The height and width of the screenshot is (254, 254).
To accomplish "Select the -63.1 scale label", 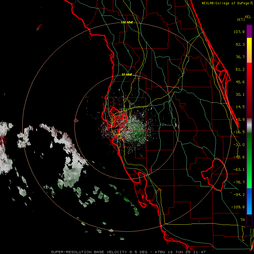I will point(239,170).
